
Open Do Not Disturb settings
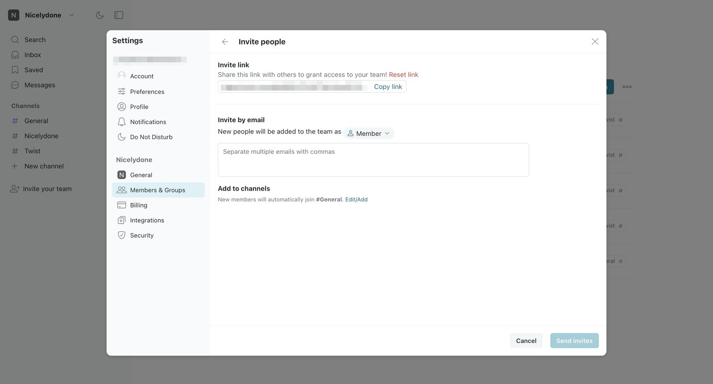(x=158, y=137)
